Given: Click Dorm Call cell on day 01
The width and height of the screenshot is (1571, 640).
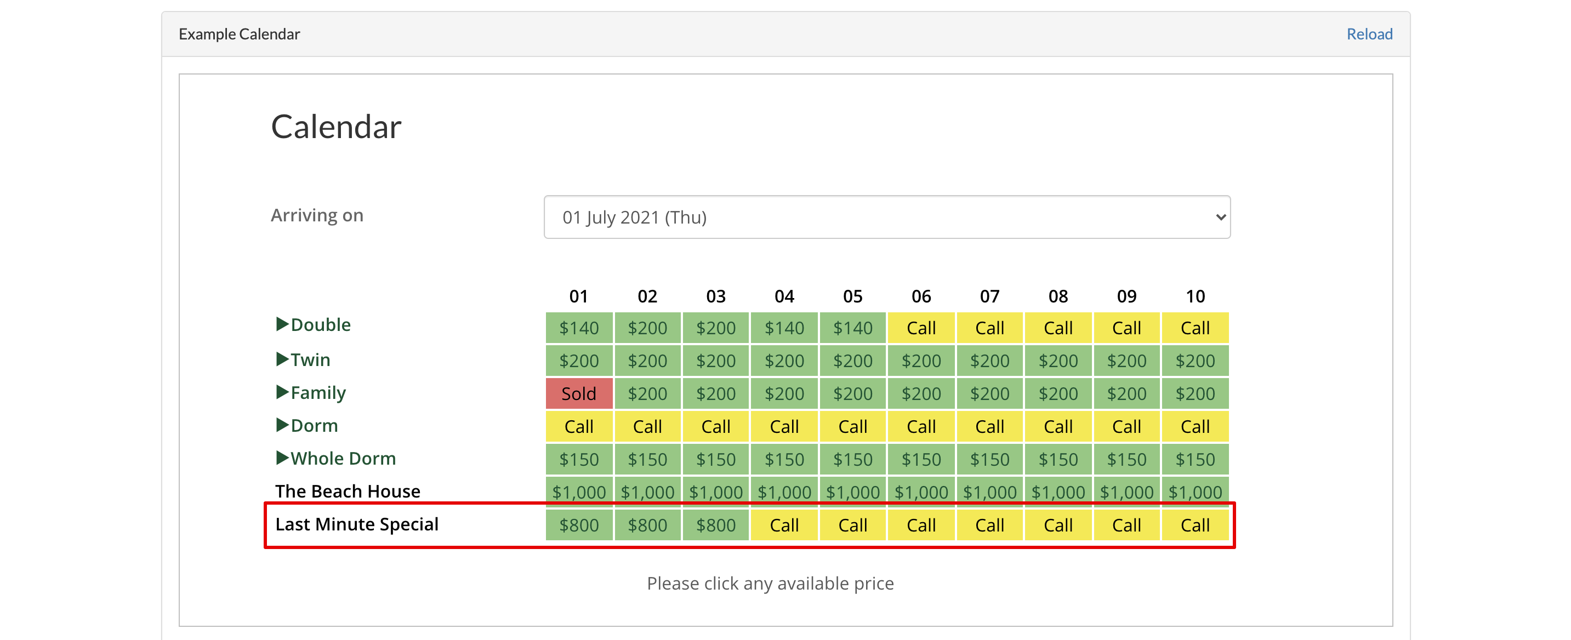Looking at the screenshot, I should (x=579, y=427).
